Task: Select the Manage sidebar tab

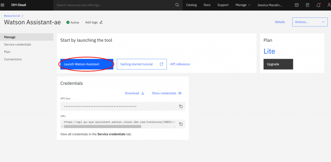Action: (27, 37)
